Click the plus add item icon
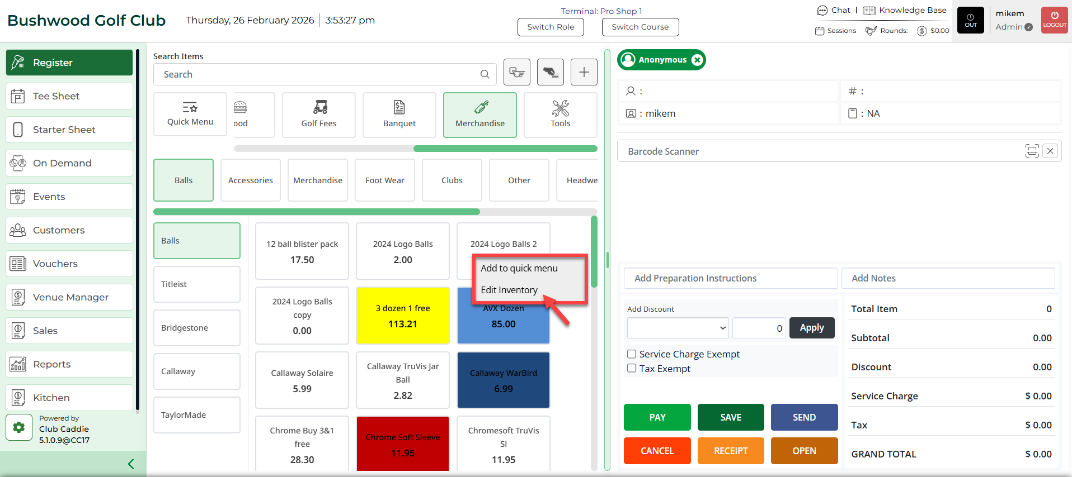1072x477 pixels. click(x=584, y=72)
